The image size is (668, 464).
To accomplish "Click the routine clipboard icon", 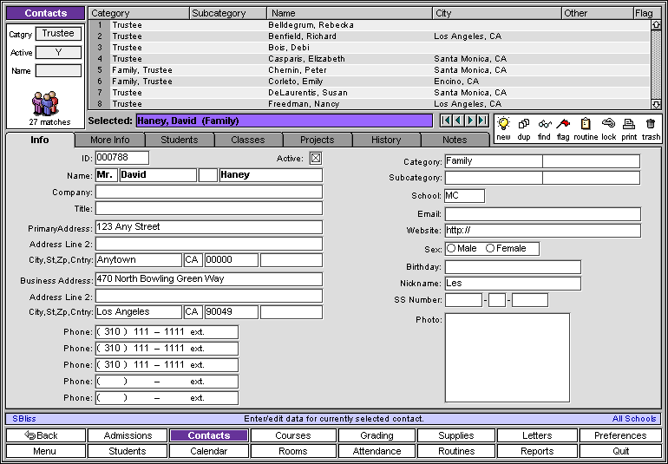I will [x=586, y=124].
